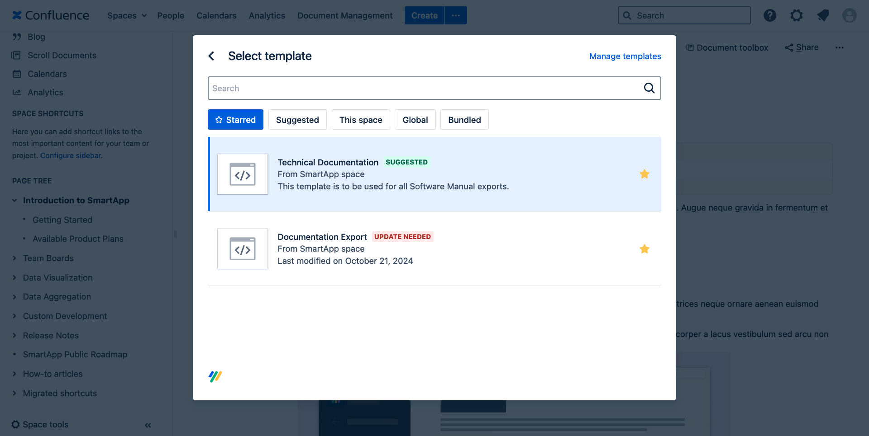Collapse the Introduction to SmartApp tree
Screen dimensions: 869x436
point(14,200)
